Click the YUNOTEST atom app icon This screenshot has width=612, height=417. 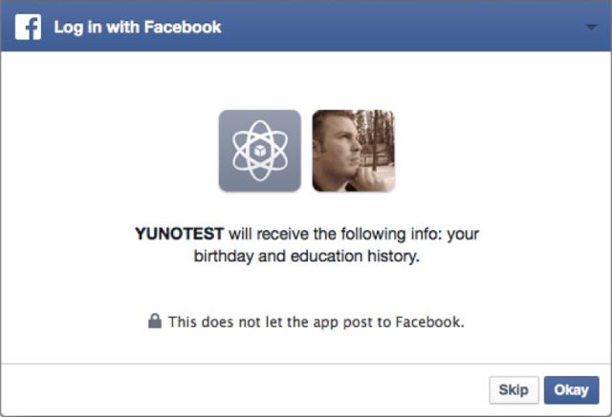click(259, 151)
